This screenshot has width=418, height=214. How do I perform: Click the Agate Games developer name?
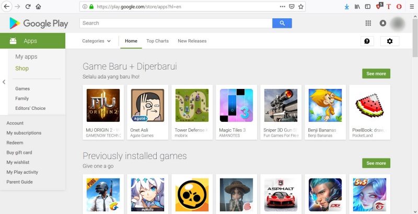(142, 136)
